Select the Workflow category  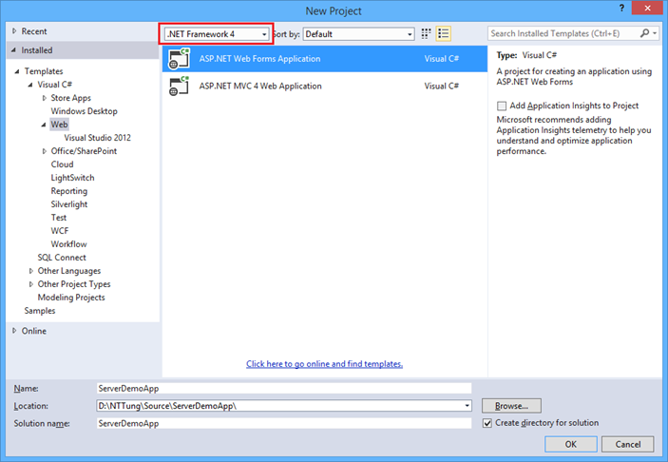coord(68,244)
